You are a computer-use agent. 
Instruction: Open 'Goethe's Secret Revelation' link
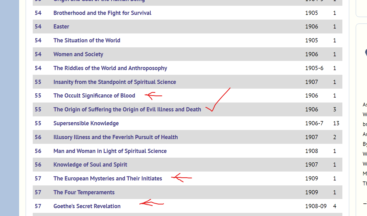click(87, 206)
